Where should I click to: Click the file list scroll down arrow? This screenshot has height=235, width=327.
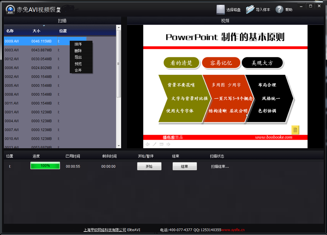coord(119,146)
